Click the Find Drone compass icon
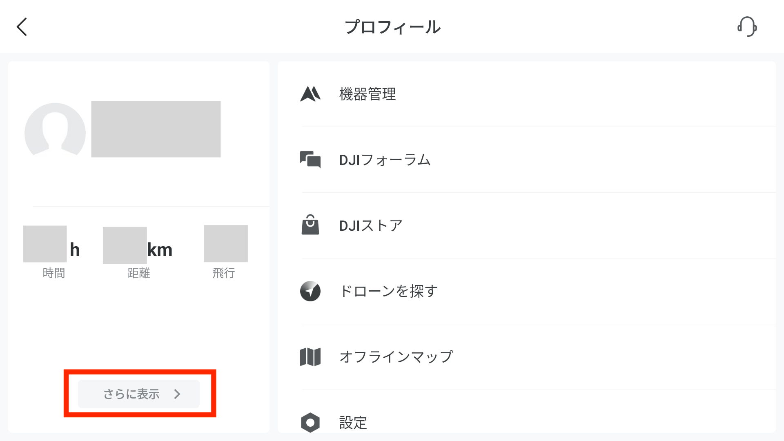The height and width of the screenshot is (441, 784). [x=310, y=291]
